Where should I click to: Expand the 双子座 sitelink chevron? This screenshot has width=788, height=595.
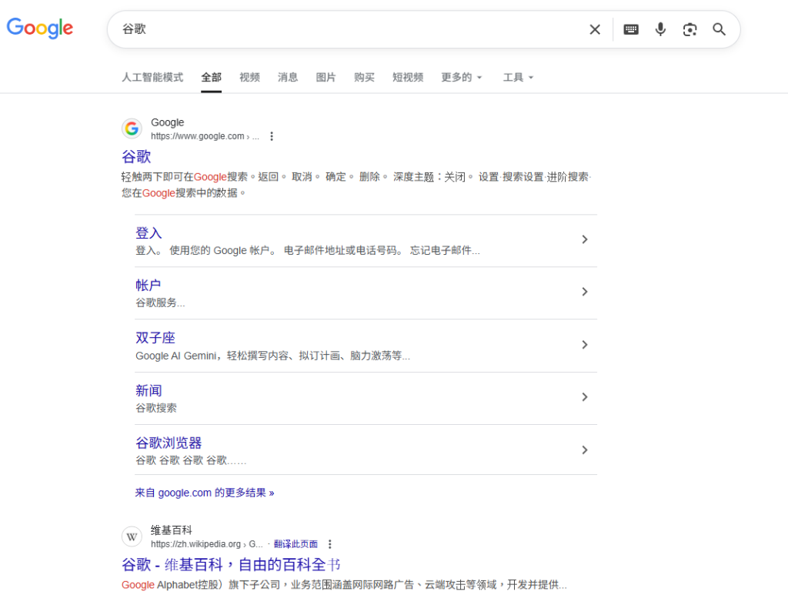pyautogui.click(x=584, y=345)
